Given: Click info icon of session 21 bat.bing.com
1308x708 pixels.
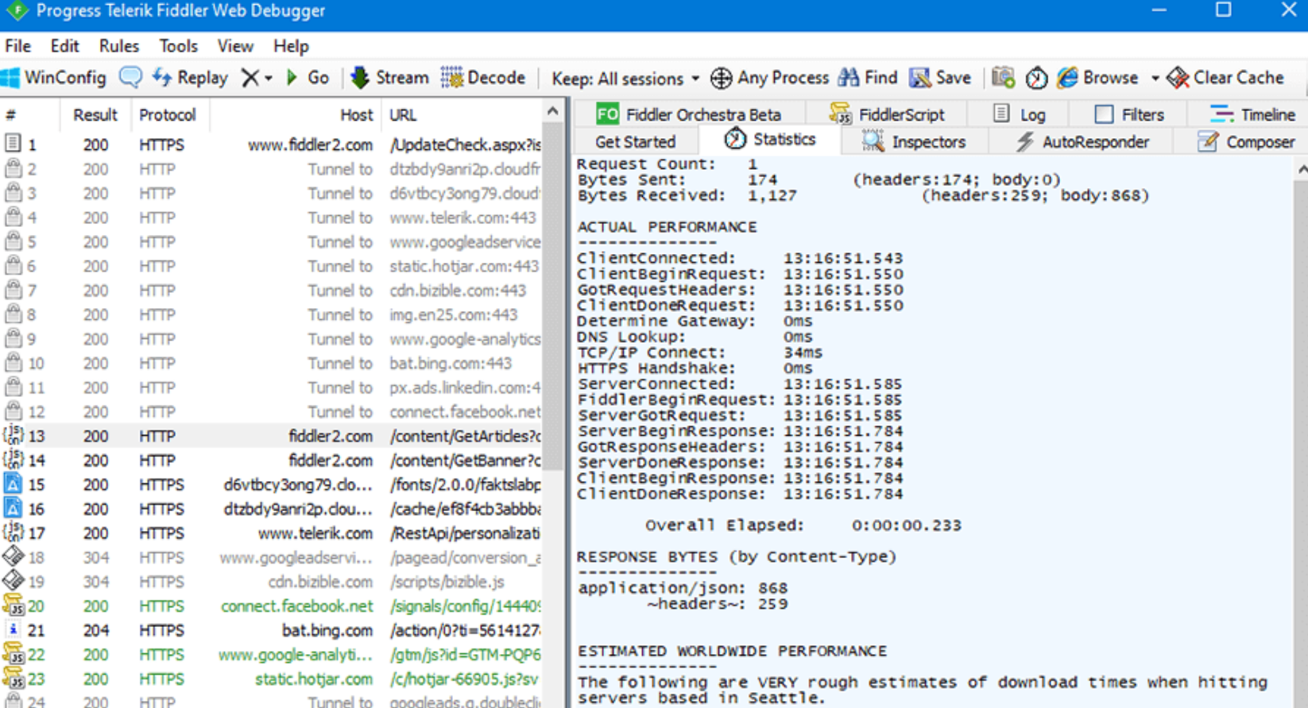Looking at the screenshot, I should point(13,629).
